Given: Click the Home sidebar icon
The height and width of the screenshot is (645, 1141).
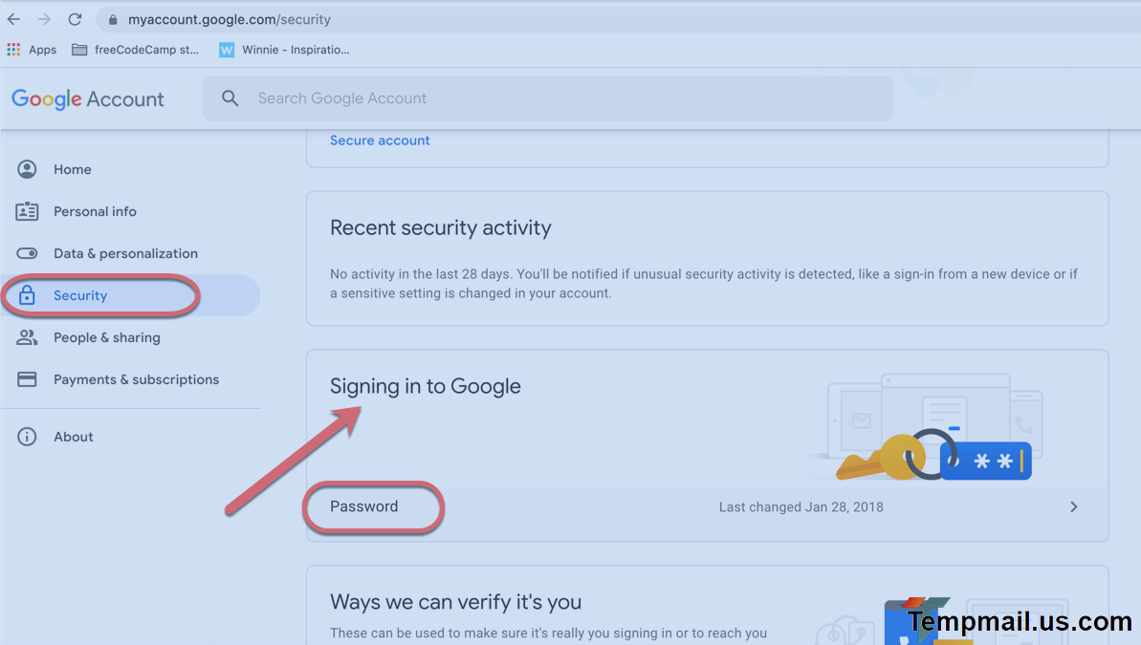Looking at the screenshot, I should coord(27,169).
